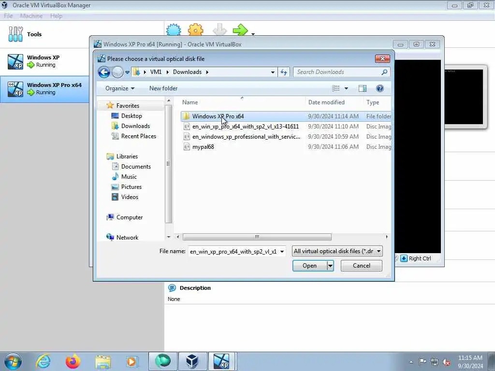The height and width of the screenshot is (371, 495).
Task: Click New folder button
Action: pyautogui.click(x=163, y=88)
